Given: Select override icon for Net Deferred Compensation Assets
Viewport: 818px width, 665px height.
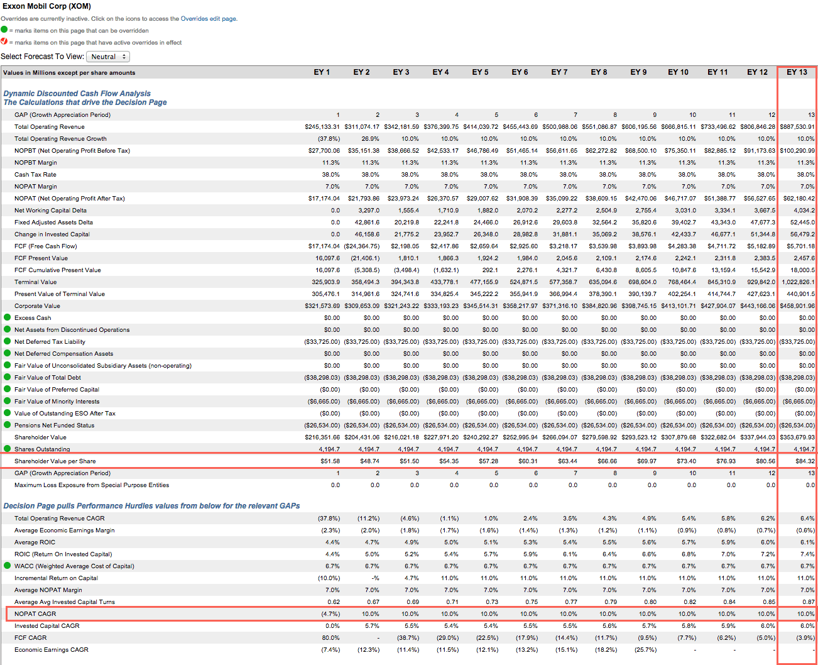Looking at the screenshot, I should click(x=8, y=353).
